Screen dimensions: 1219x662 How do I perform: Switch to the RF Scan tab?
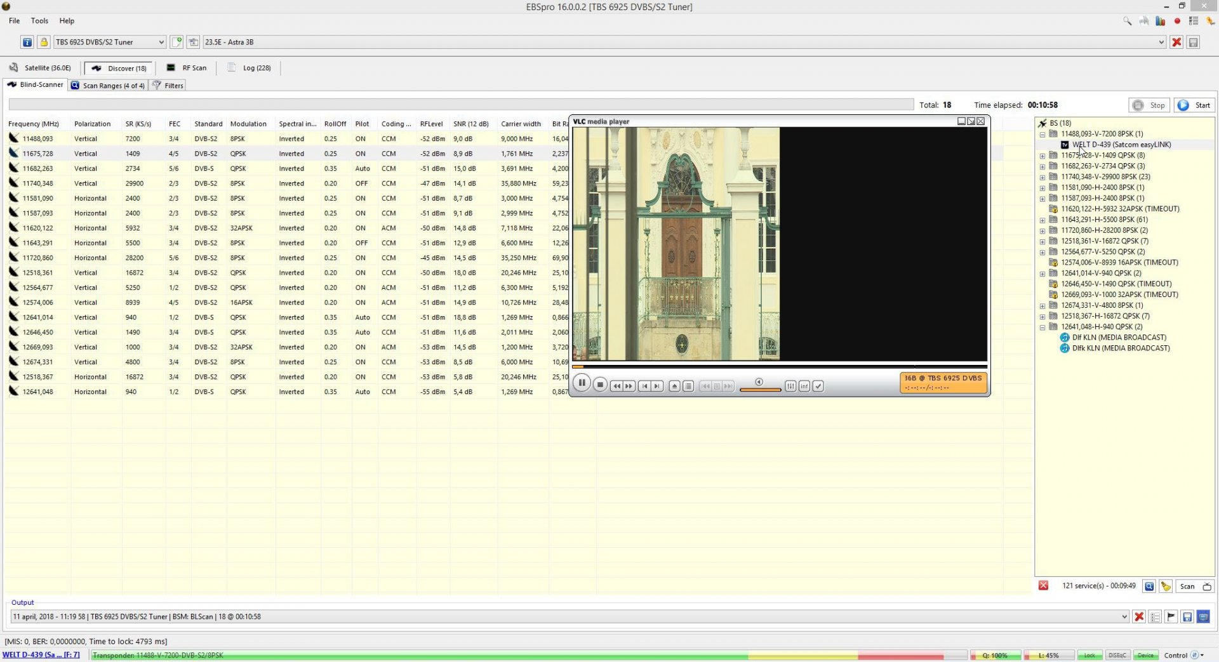coord(187,68)
